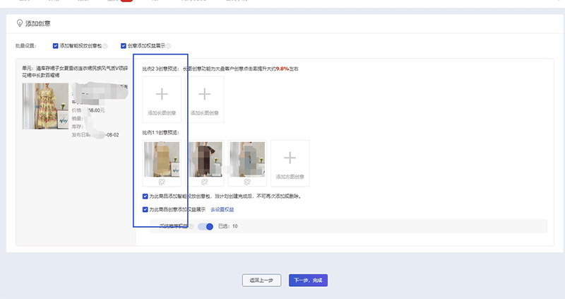
Task: Click the lightbulb icon next to 添加创意
Action: (19, 23)
